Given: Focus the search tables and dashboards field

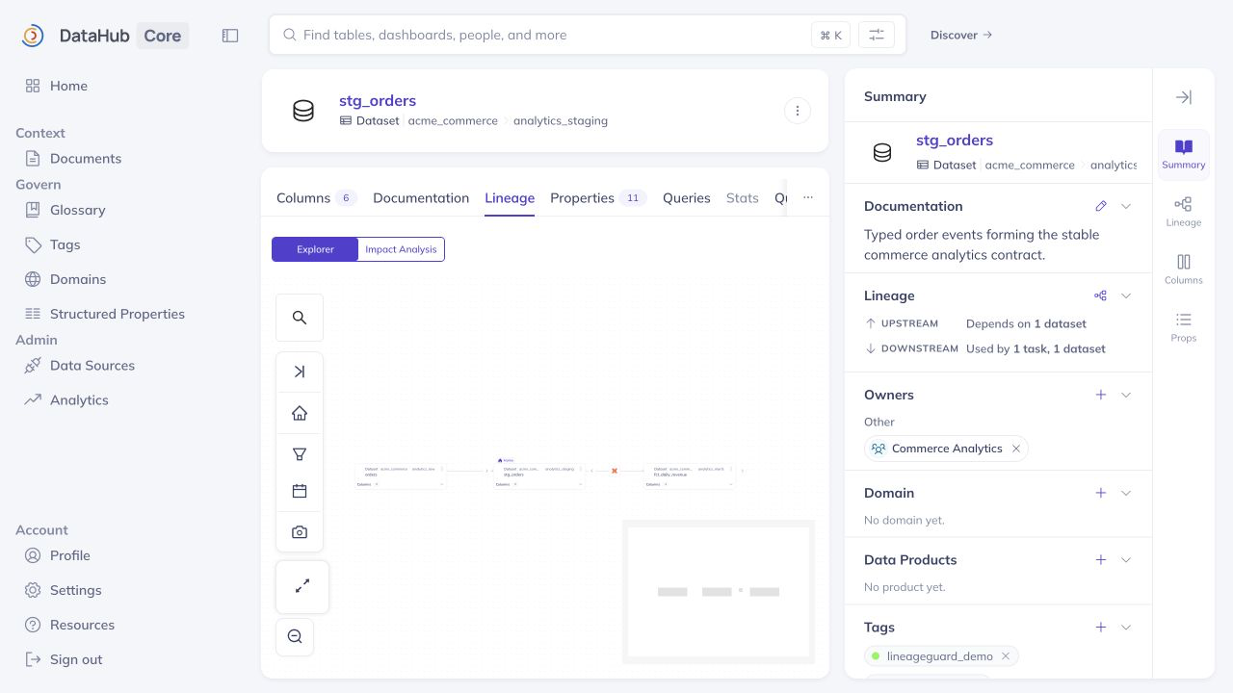Looking at the screenshot, I should pos(588,35).
